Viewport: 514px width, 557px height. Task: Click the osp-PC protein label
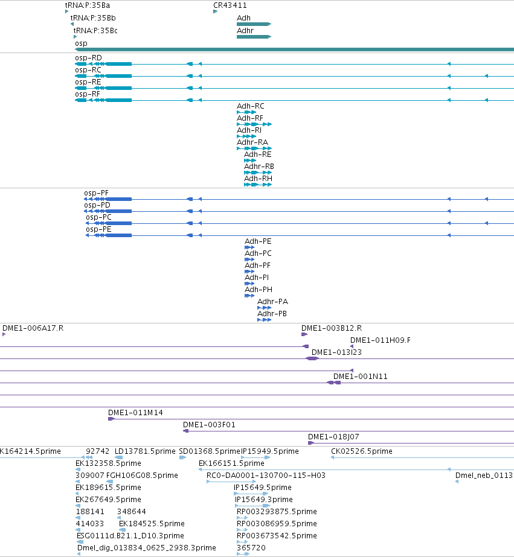(98, 217)
